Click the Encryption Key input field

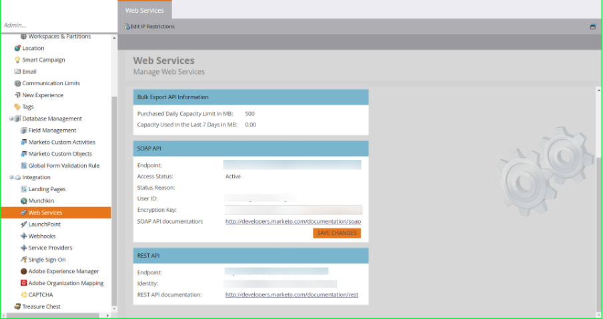[293, 210]
